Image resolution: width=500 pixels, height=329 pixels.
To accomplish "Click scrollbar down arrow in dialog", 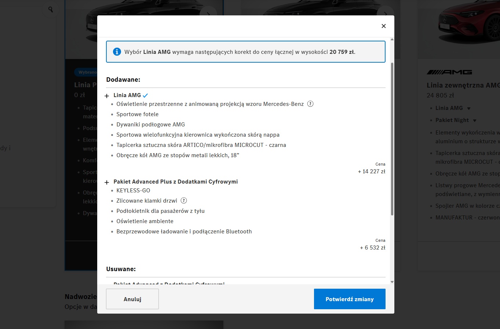I will 392,282.
